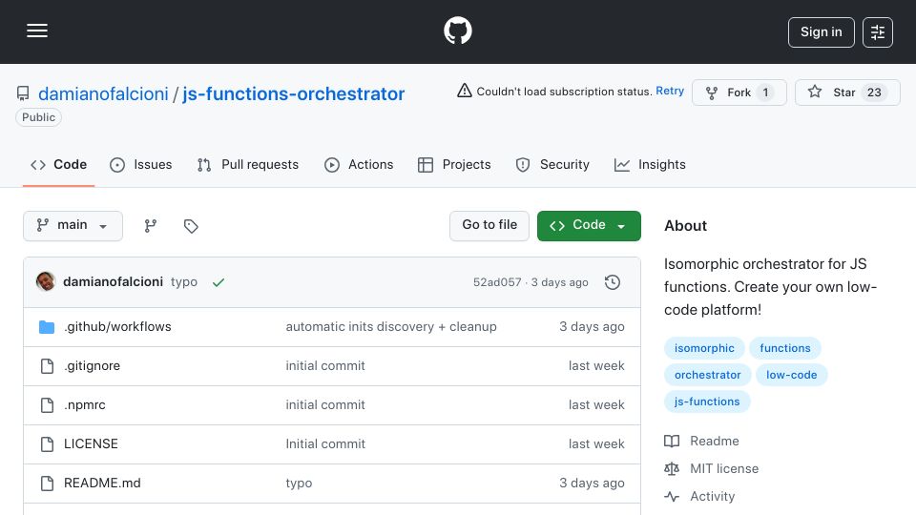Click the star count badge 23
The image size is (916, 515).
click(874, 93)
